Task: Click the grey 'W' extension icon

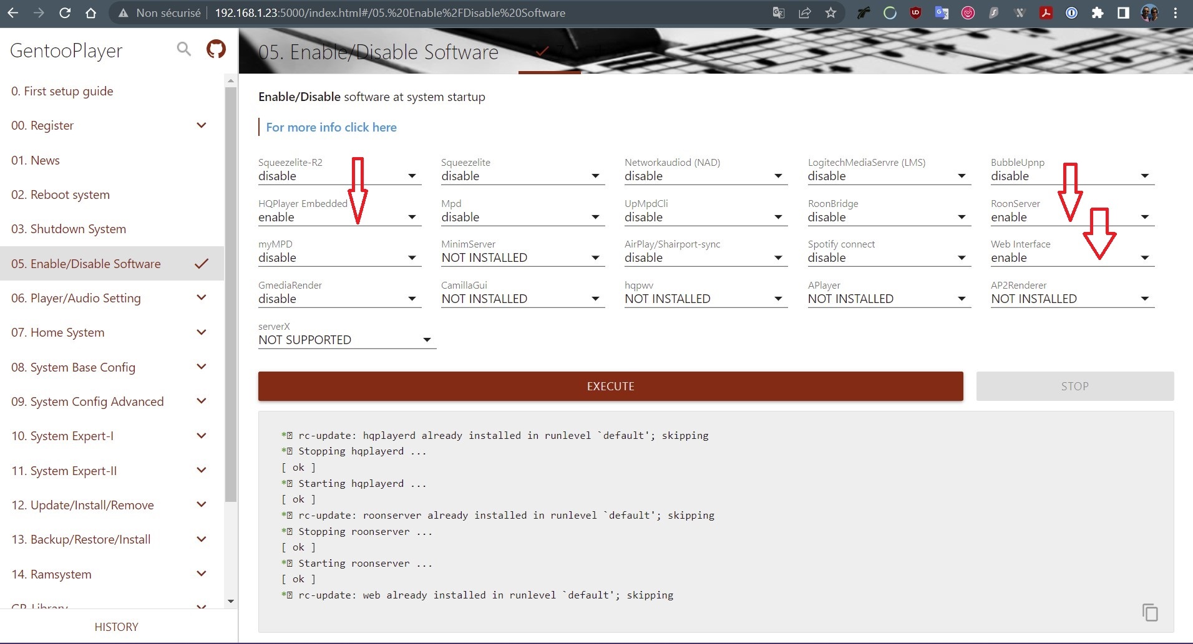Action: tap(1020, 12)
